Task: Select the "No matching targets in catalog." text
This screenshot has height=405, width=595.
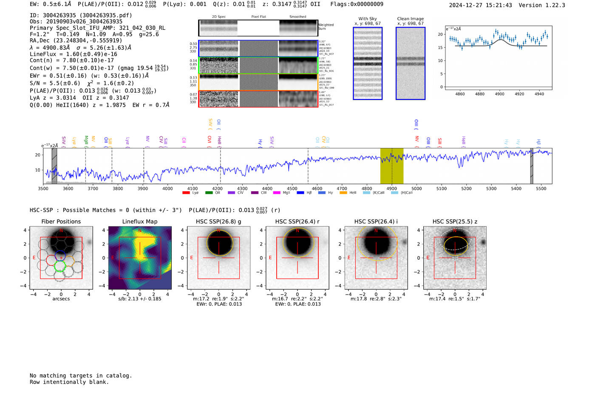Action: (x=81, y=376)
